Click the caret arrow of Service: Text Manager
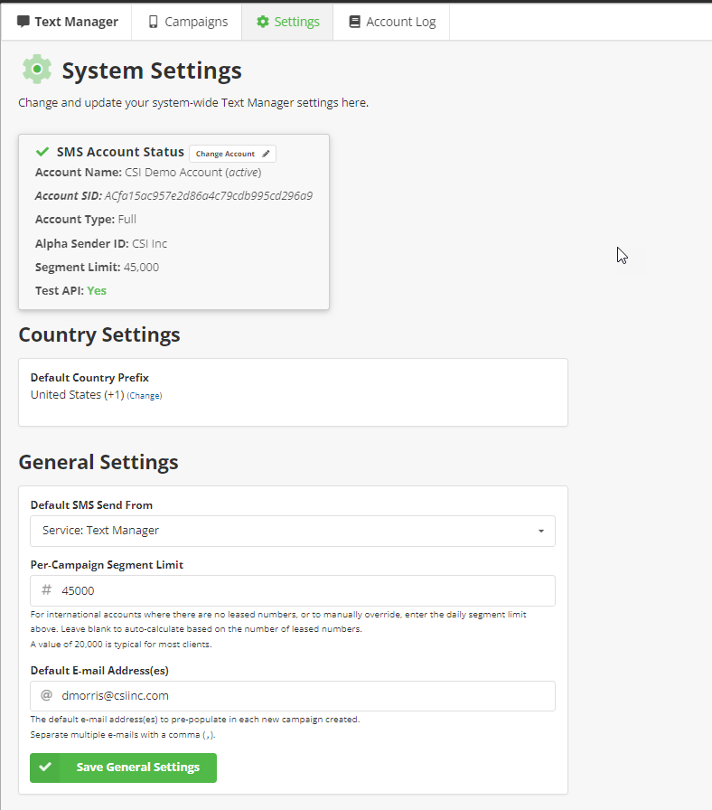This screenshot has height=810, width=712. pos(541,531)
